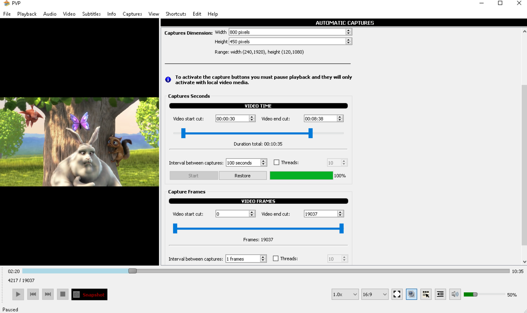Click the video seek bar handle
This screenshot has width=527, height=313.
pyautogui.click(x=132, y=271)
